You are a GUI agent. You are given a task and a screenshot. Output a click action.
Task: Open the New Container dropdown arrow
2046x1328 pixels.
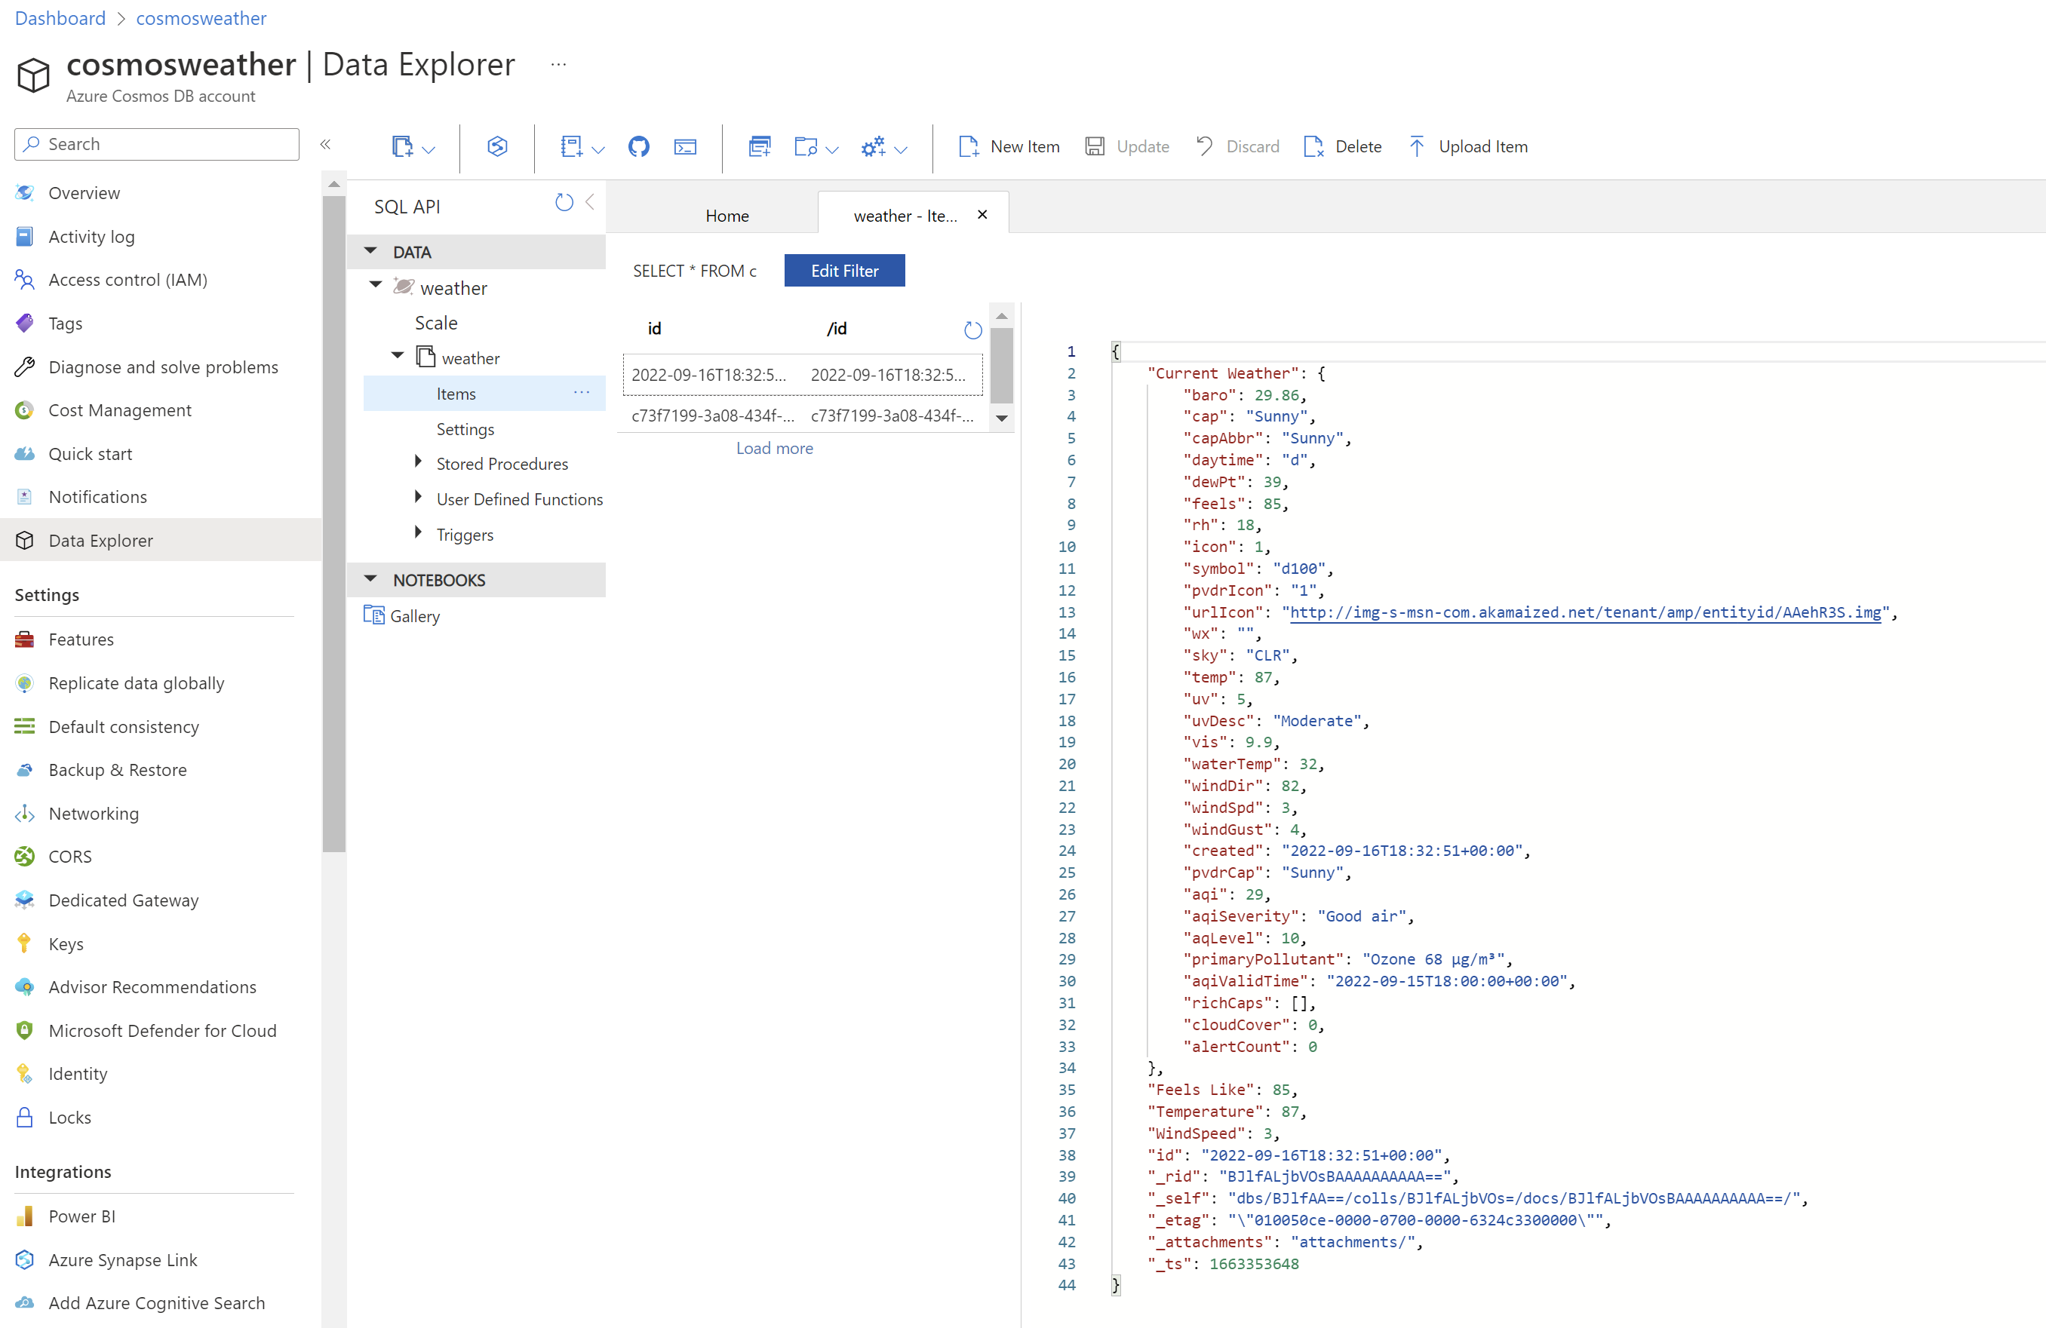429,149
